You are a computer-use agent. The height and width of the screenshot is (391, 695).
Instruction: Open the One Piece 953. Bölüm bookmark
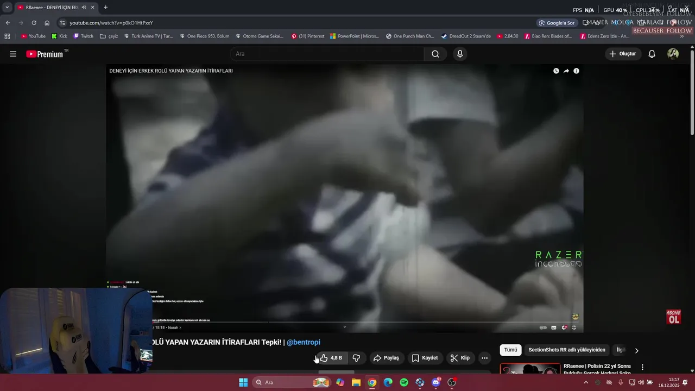pos(204,36)
